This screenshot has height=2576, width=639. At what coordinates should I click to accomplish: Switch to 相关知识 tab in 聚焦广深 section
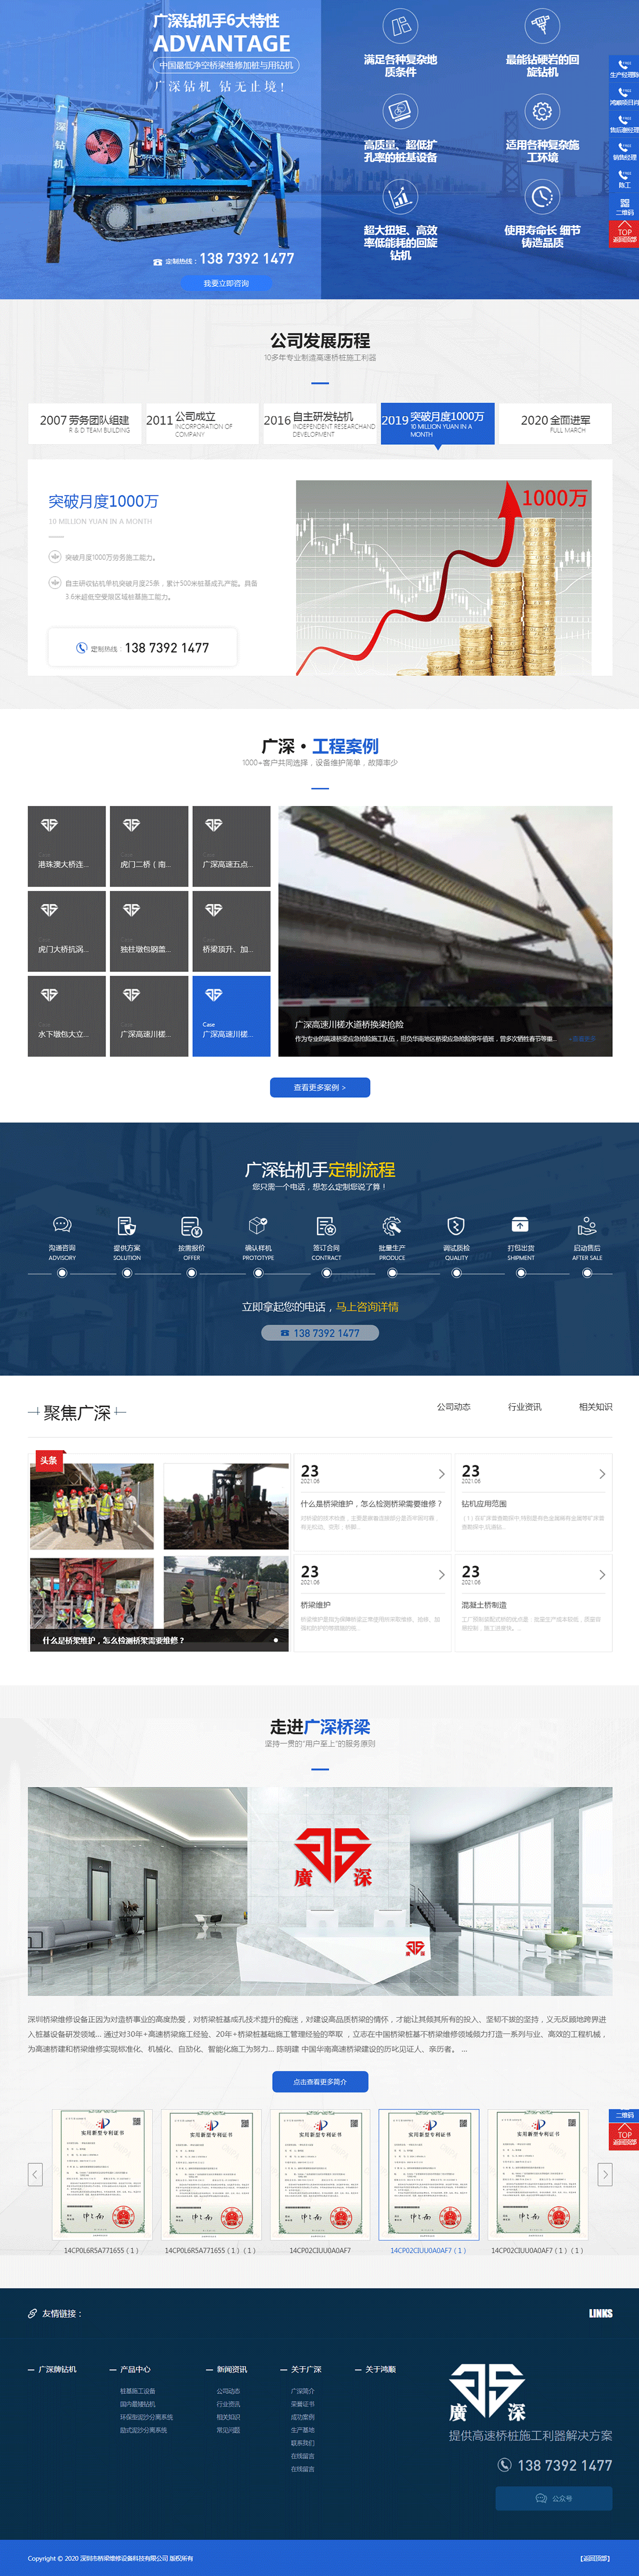pos(595,1406)
